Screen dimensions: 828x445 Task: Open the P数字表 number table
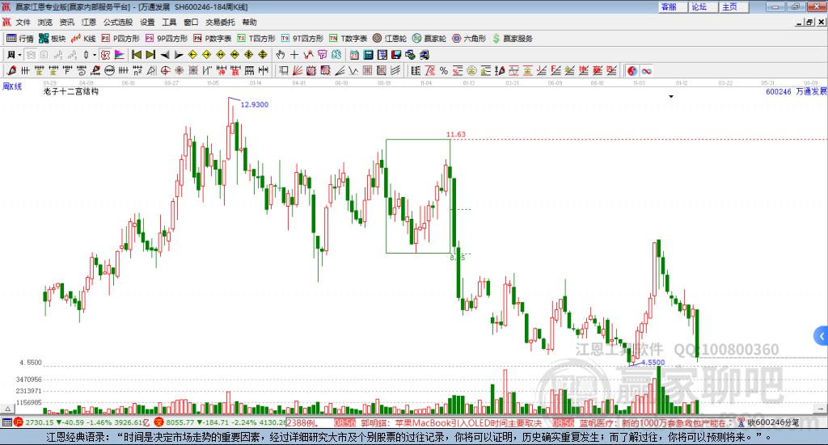pyautogui.click(x=213, y=39)
